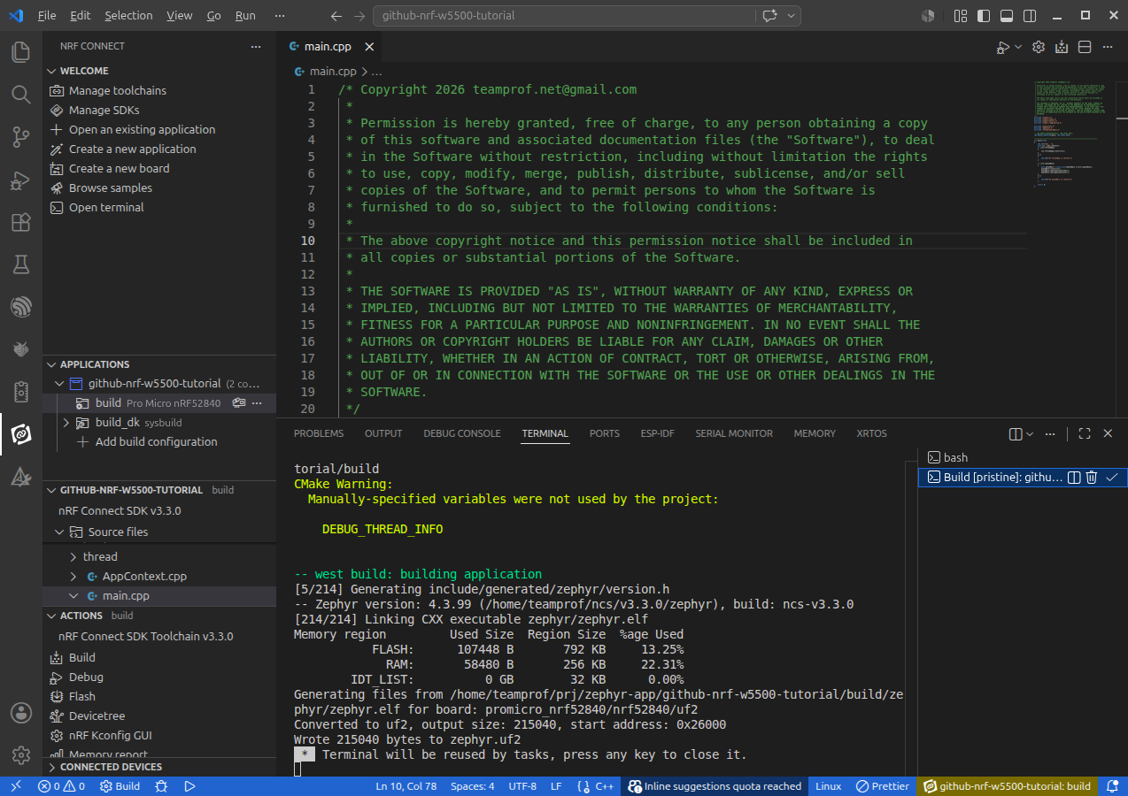Click the C++ language mode in status bar

[x=605, y=786]
